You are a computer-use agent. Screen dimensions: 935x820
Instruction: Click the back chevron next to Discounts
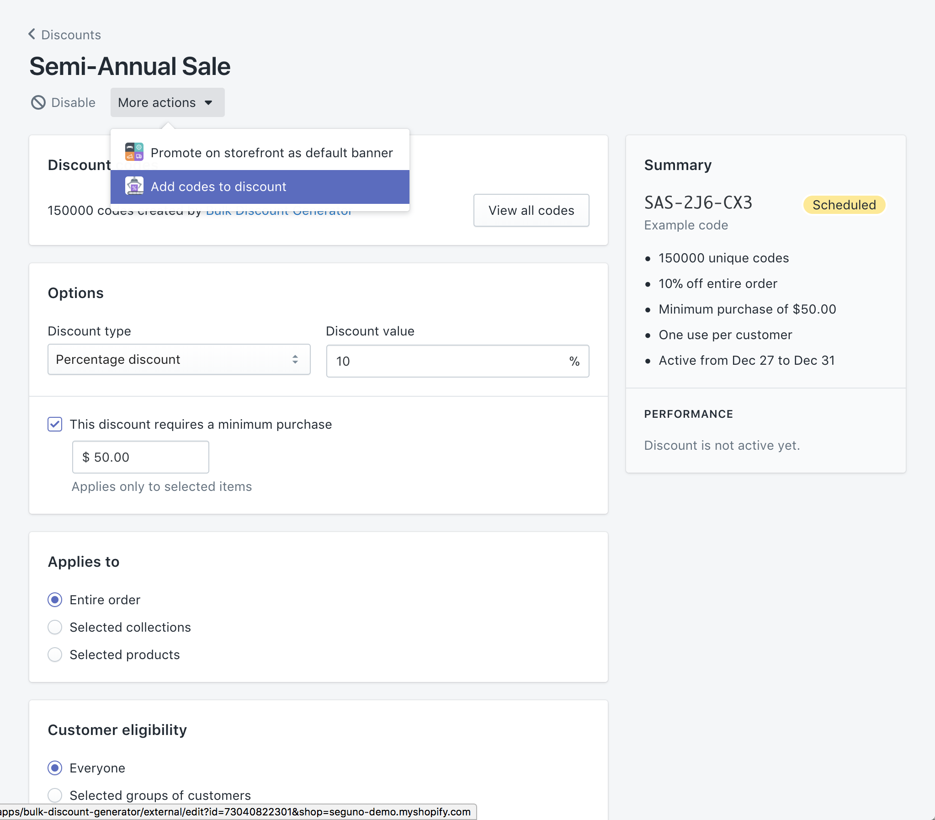click(32, 34)
